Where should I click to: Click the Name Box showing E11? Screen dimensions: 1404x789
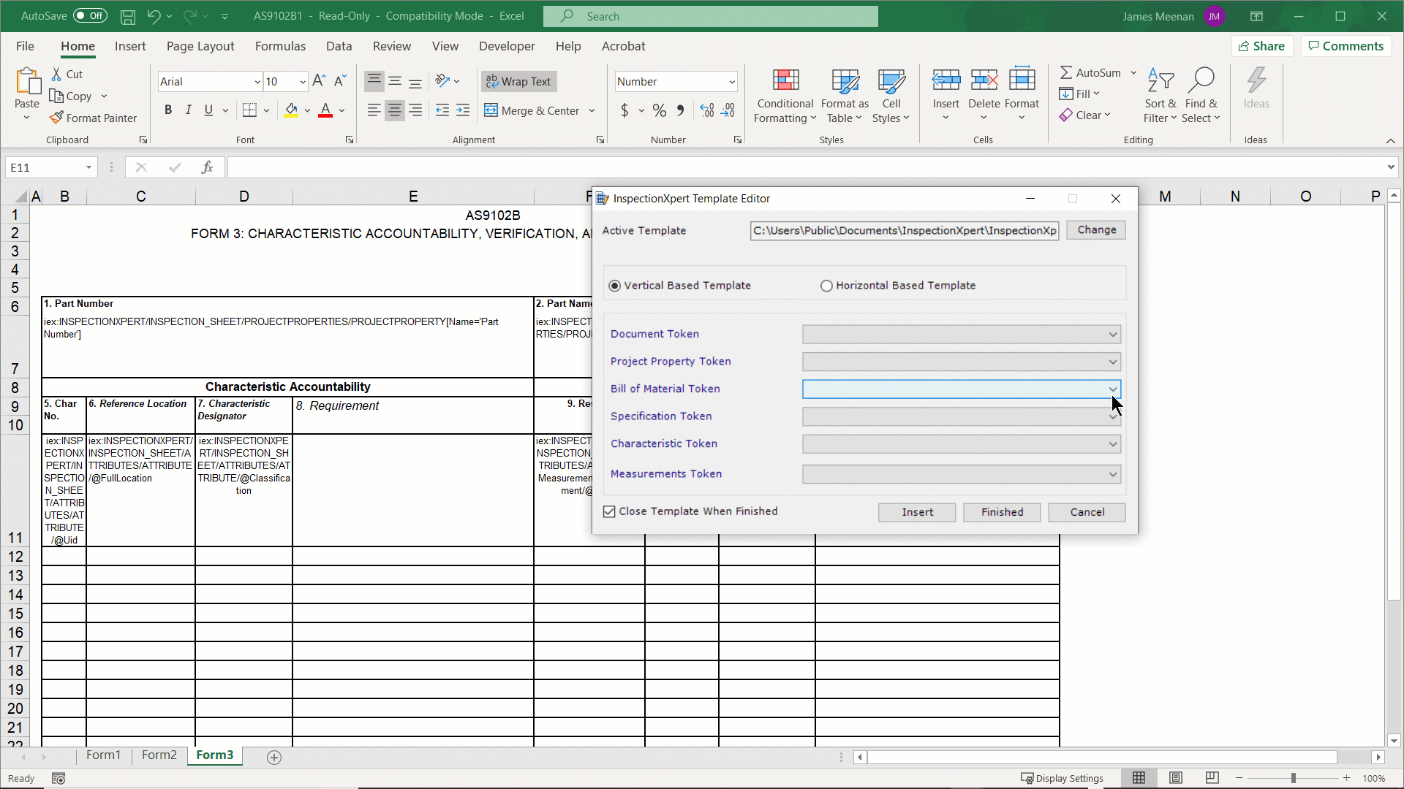(x=45, y=167)
